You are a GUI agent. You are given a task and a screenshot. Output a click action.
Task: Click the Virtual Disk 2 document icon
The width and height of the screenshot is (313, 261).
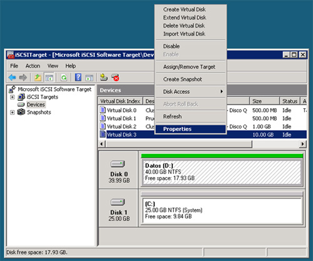103,126
